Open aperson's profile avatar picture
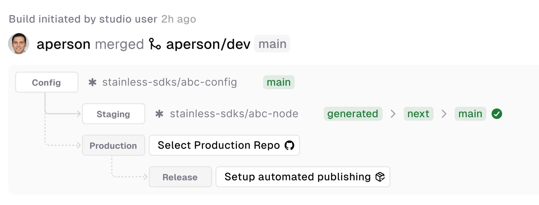539x205 pixels. click(x=18, y=44)
